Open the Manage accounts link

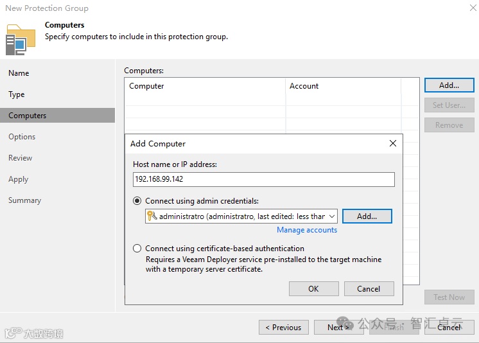(307, 230)
